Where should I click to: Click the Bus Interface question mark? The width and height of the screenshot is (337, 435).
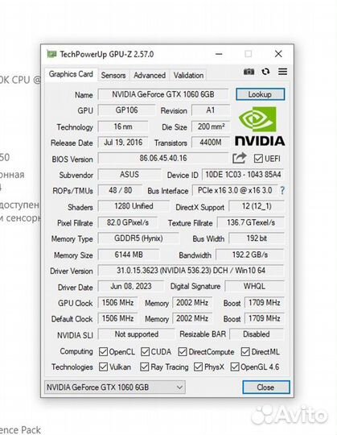[282, 191]
